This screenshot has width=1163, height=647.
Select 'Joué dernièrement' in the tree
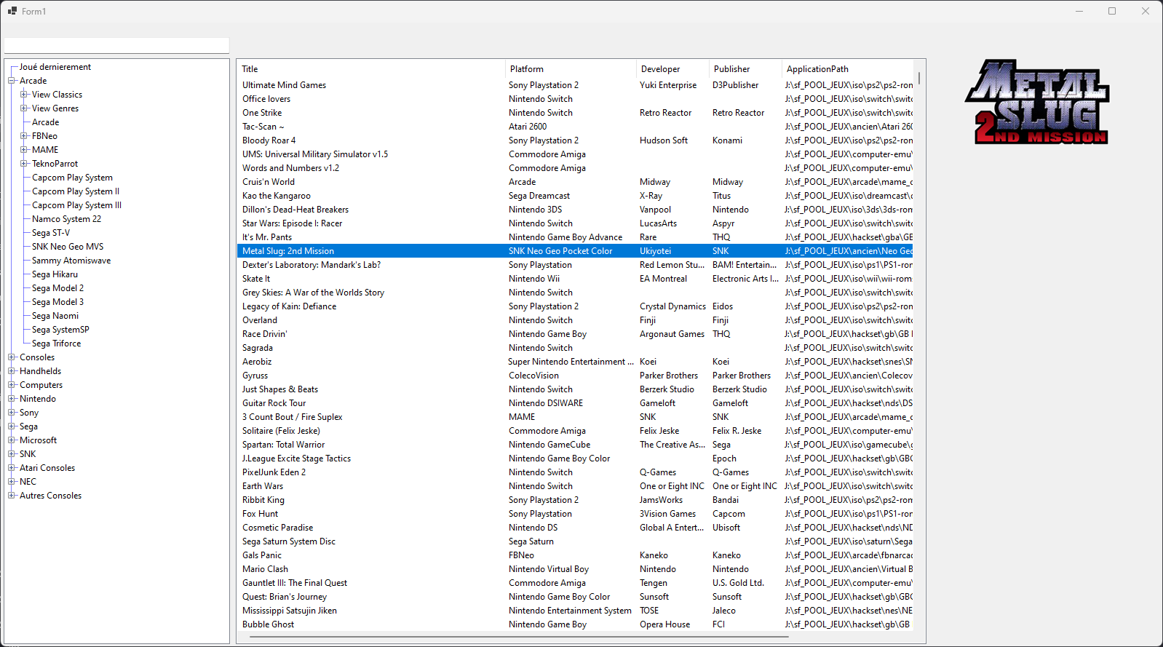pyautogui.click(x=55, y=67)
